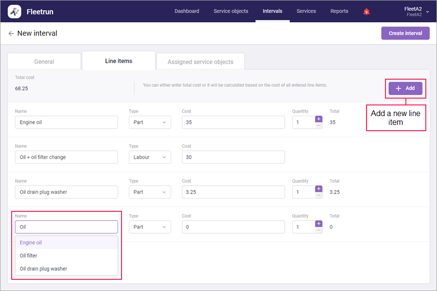Switch to the General tab
Screen dimensions: 437x291
point(44,62)
